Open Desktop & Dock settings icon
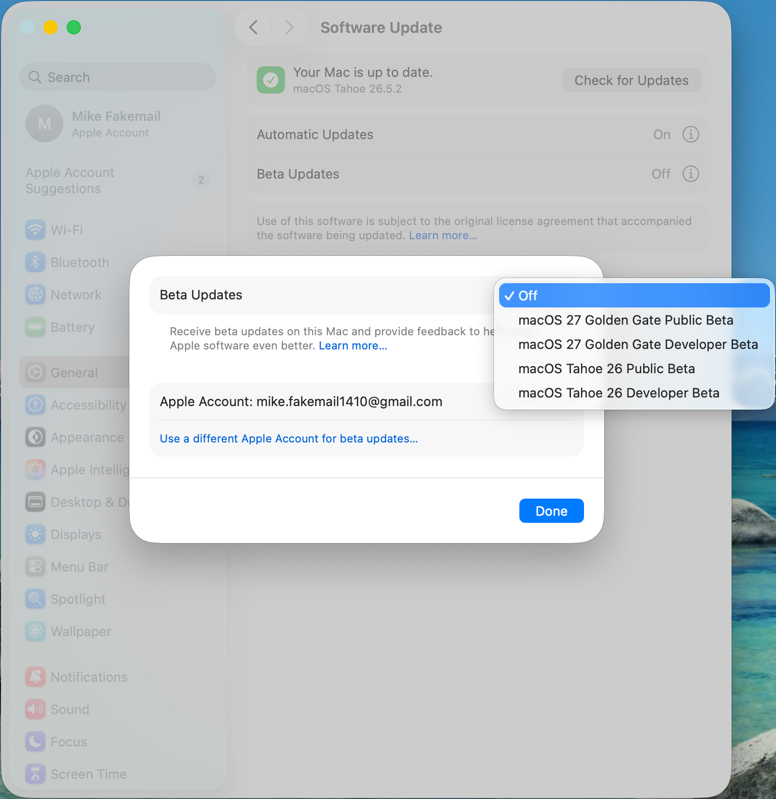776x799 pixels. (x=35, y=502)
